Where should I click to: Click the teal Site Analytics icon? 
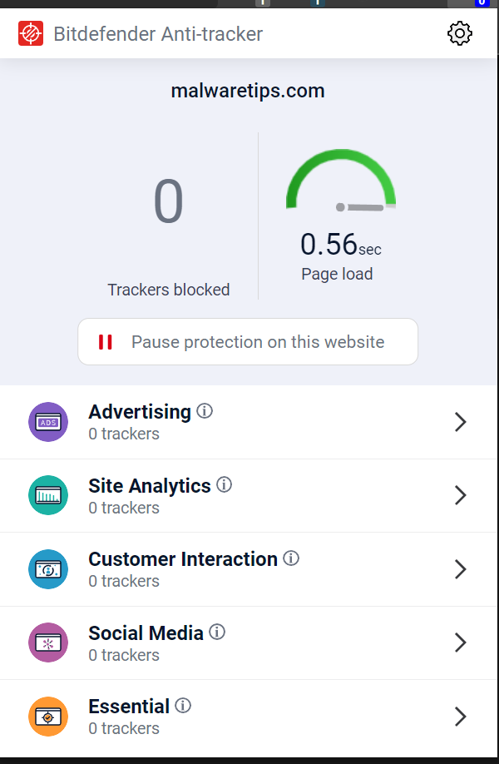(48, 495)
